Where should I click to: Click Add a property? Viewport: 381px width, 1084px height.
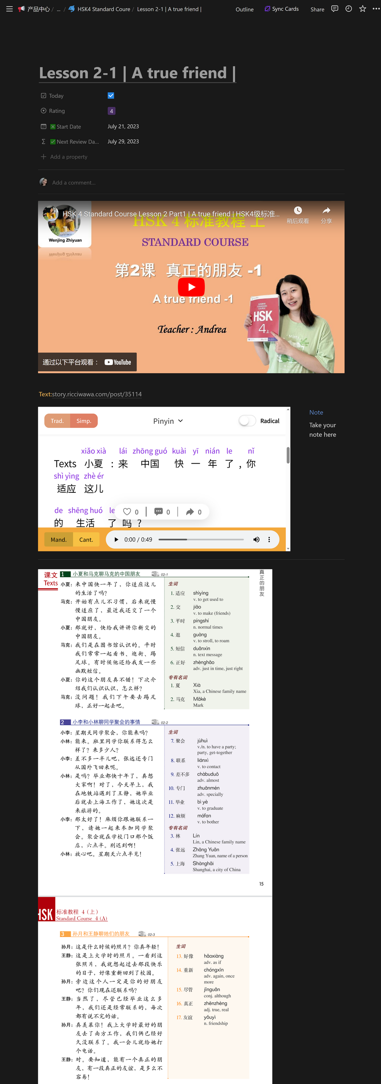(64, 157)
